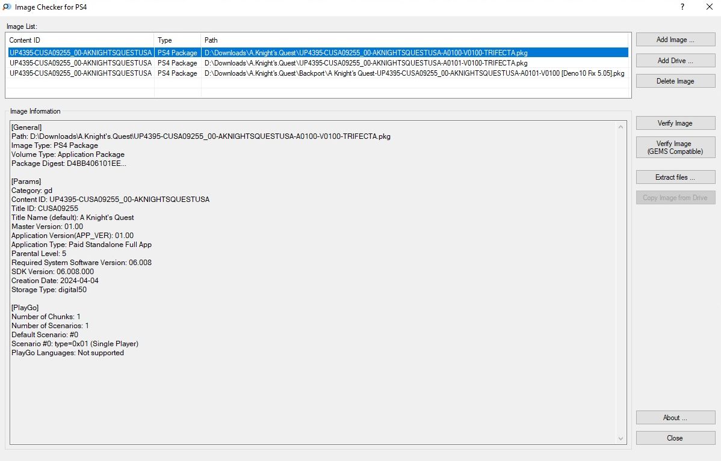
Task: Click Verify Image (GEMS Compatible) button
Action: click(x=675, y=148)
